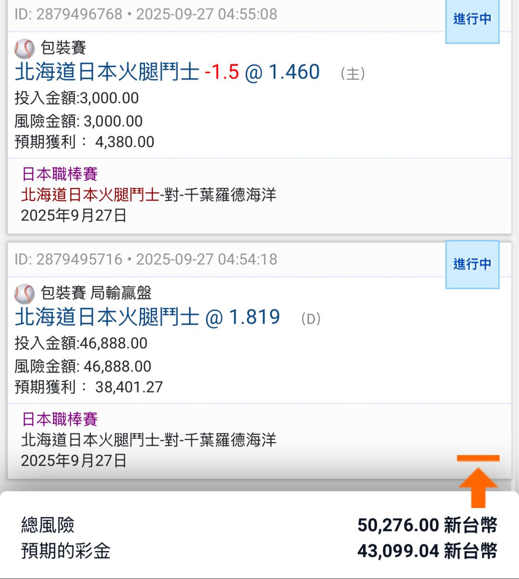
Task: Tap the (主) marker beside 1.460
Action: [353, 74]
